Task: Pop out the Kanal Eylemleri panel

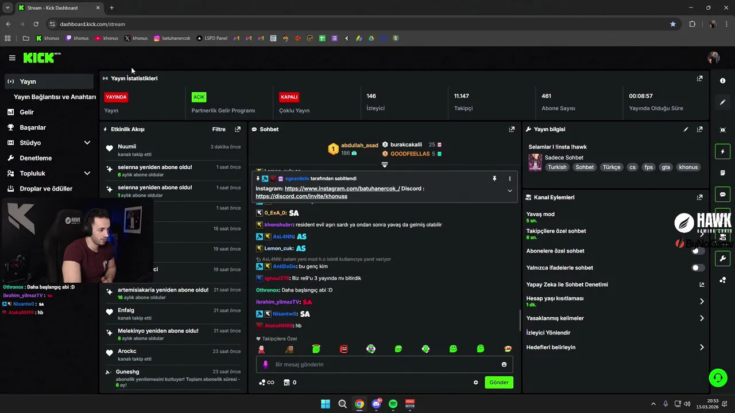Action: point(699,197)
